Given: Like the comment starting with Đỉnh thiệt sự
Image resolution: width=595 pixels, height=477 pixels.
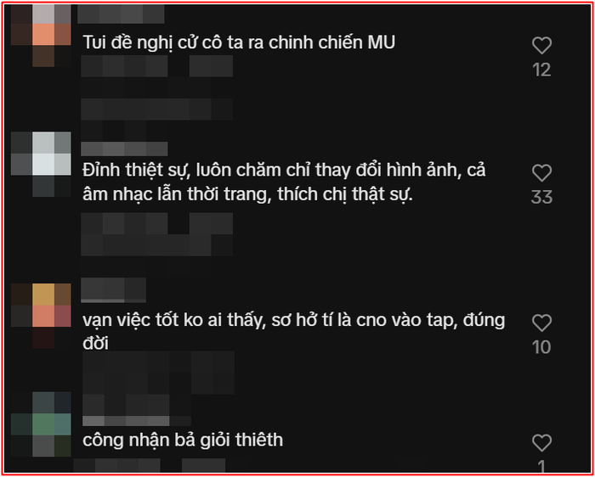Looking at the screenshot, I should click(x=541, y=173).
